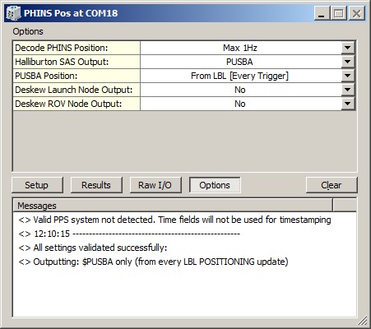
Task: Expand Deskew Launch Node Output dropdown arrow
Action: [348, 90]
